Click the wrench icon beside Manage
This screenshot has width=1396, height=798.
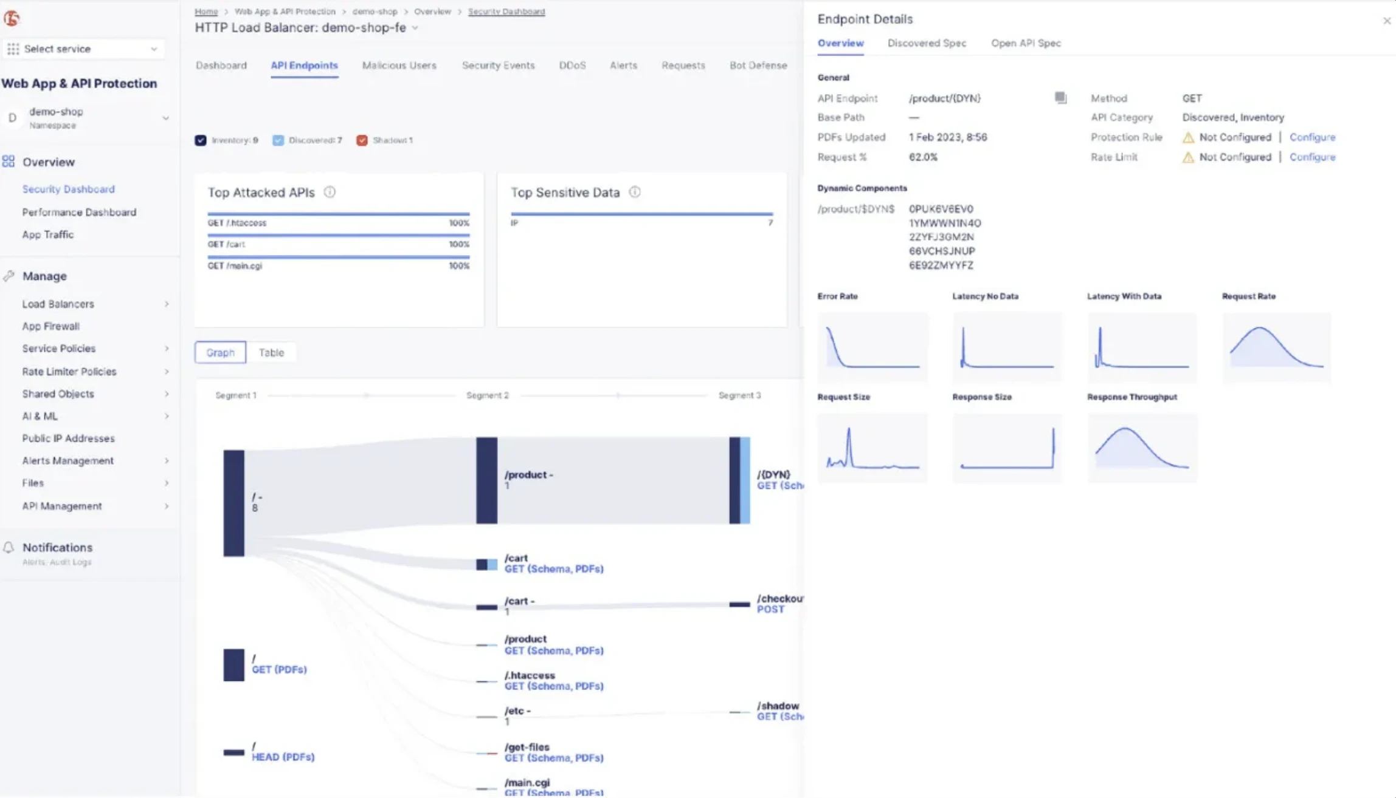coord(9,275)
